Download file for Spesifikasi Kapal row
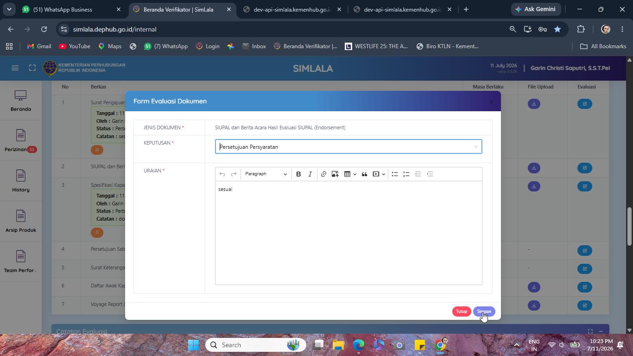Image resolution: width=633 pixels, height=356 pixels. (x=534, y=186)
